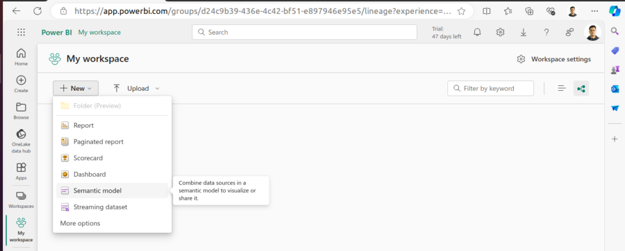Expand the Upload dropdown
Image resolution: width=625 pixels, height=251 pixels.
coord(137,88)
